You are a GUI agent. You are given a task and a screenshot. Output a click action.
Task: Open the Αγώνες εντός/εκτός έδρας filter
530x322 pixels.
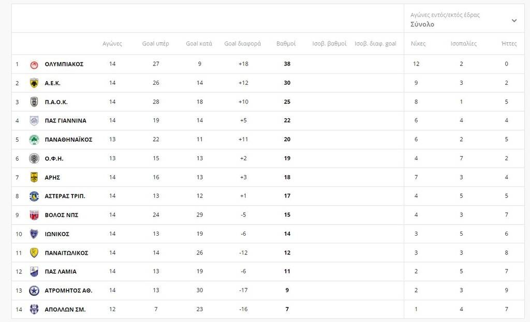point(445,15)
